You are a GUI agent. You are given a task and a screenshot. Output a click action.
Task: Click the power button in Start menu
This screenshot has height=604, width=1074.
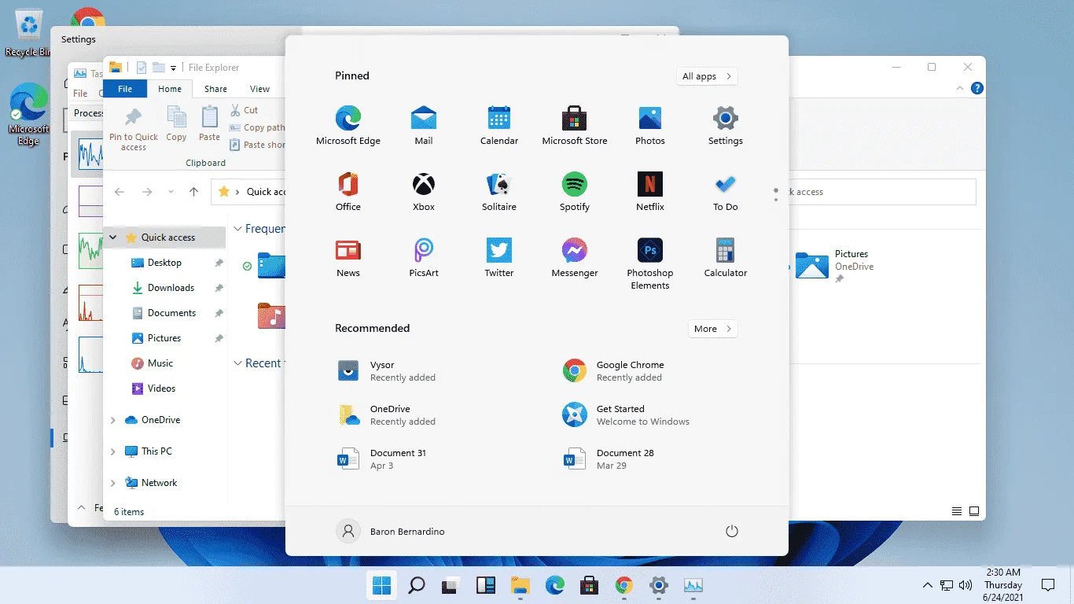pyautogui.click(x=732, y=532)
